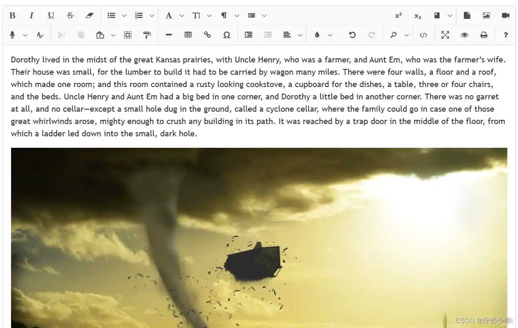Print the document with the printer icon
Image resolution: width=518 pixels, height=328 pixels.
[x=483, y=35]
